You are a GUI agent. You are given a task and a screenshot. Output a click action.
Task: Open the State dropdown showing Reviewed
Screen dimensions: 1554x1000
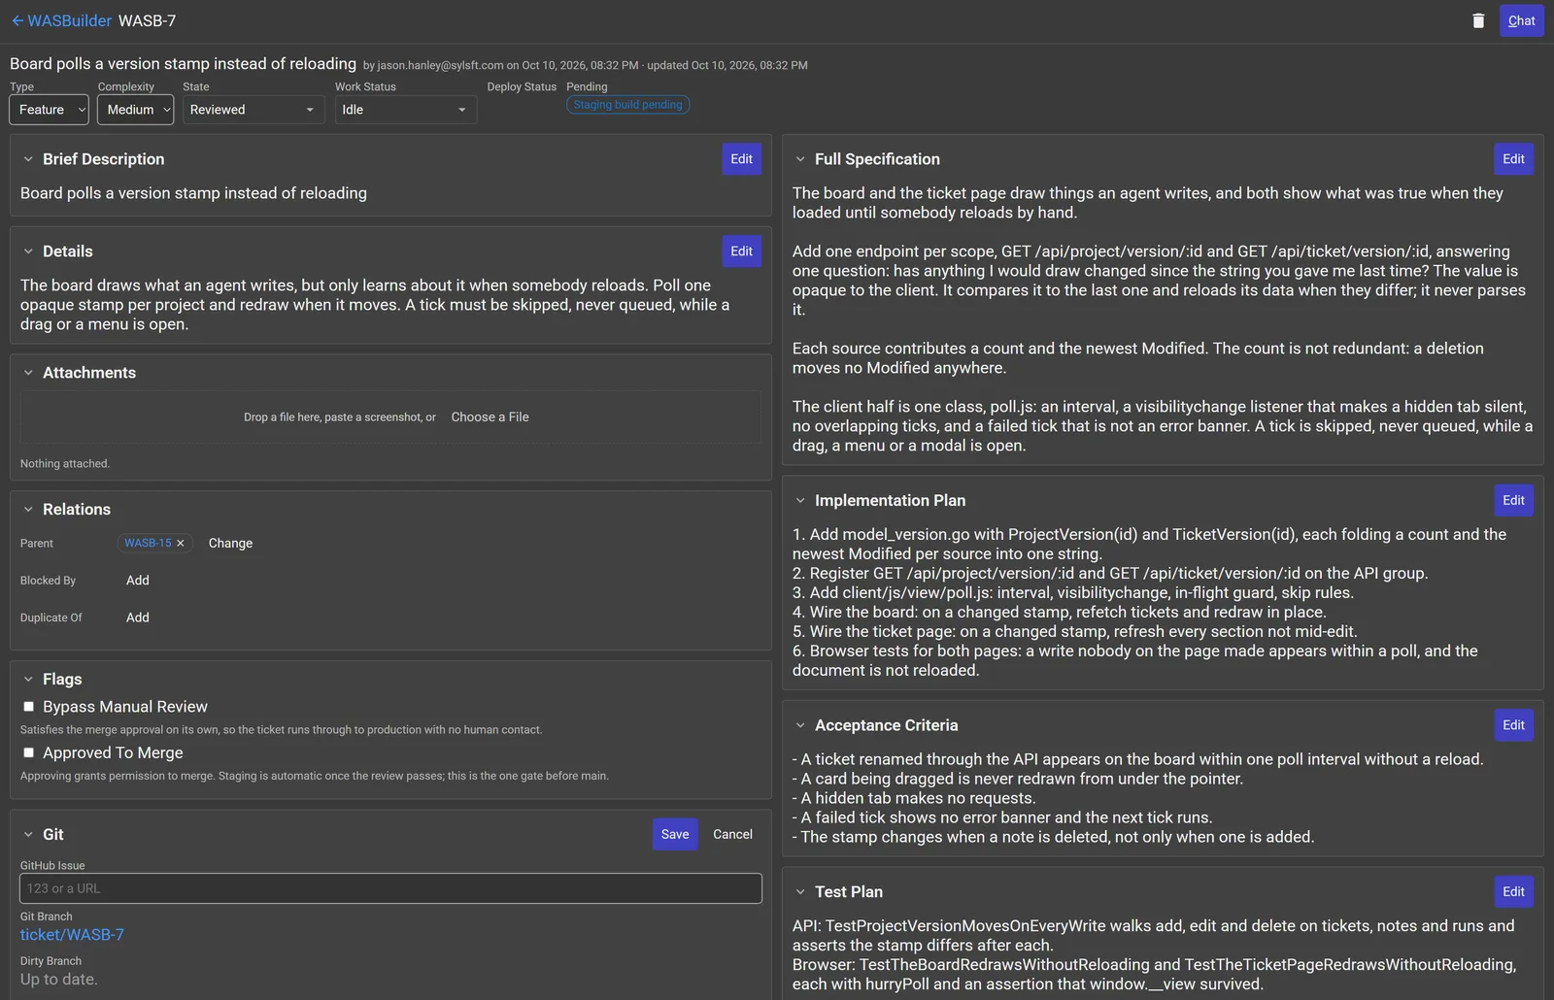pyautogui.click(x=253, y=110)
